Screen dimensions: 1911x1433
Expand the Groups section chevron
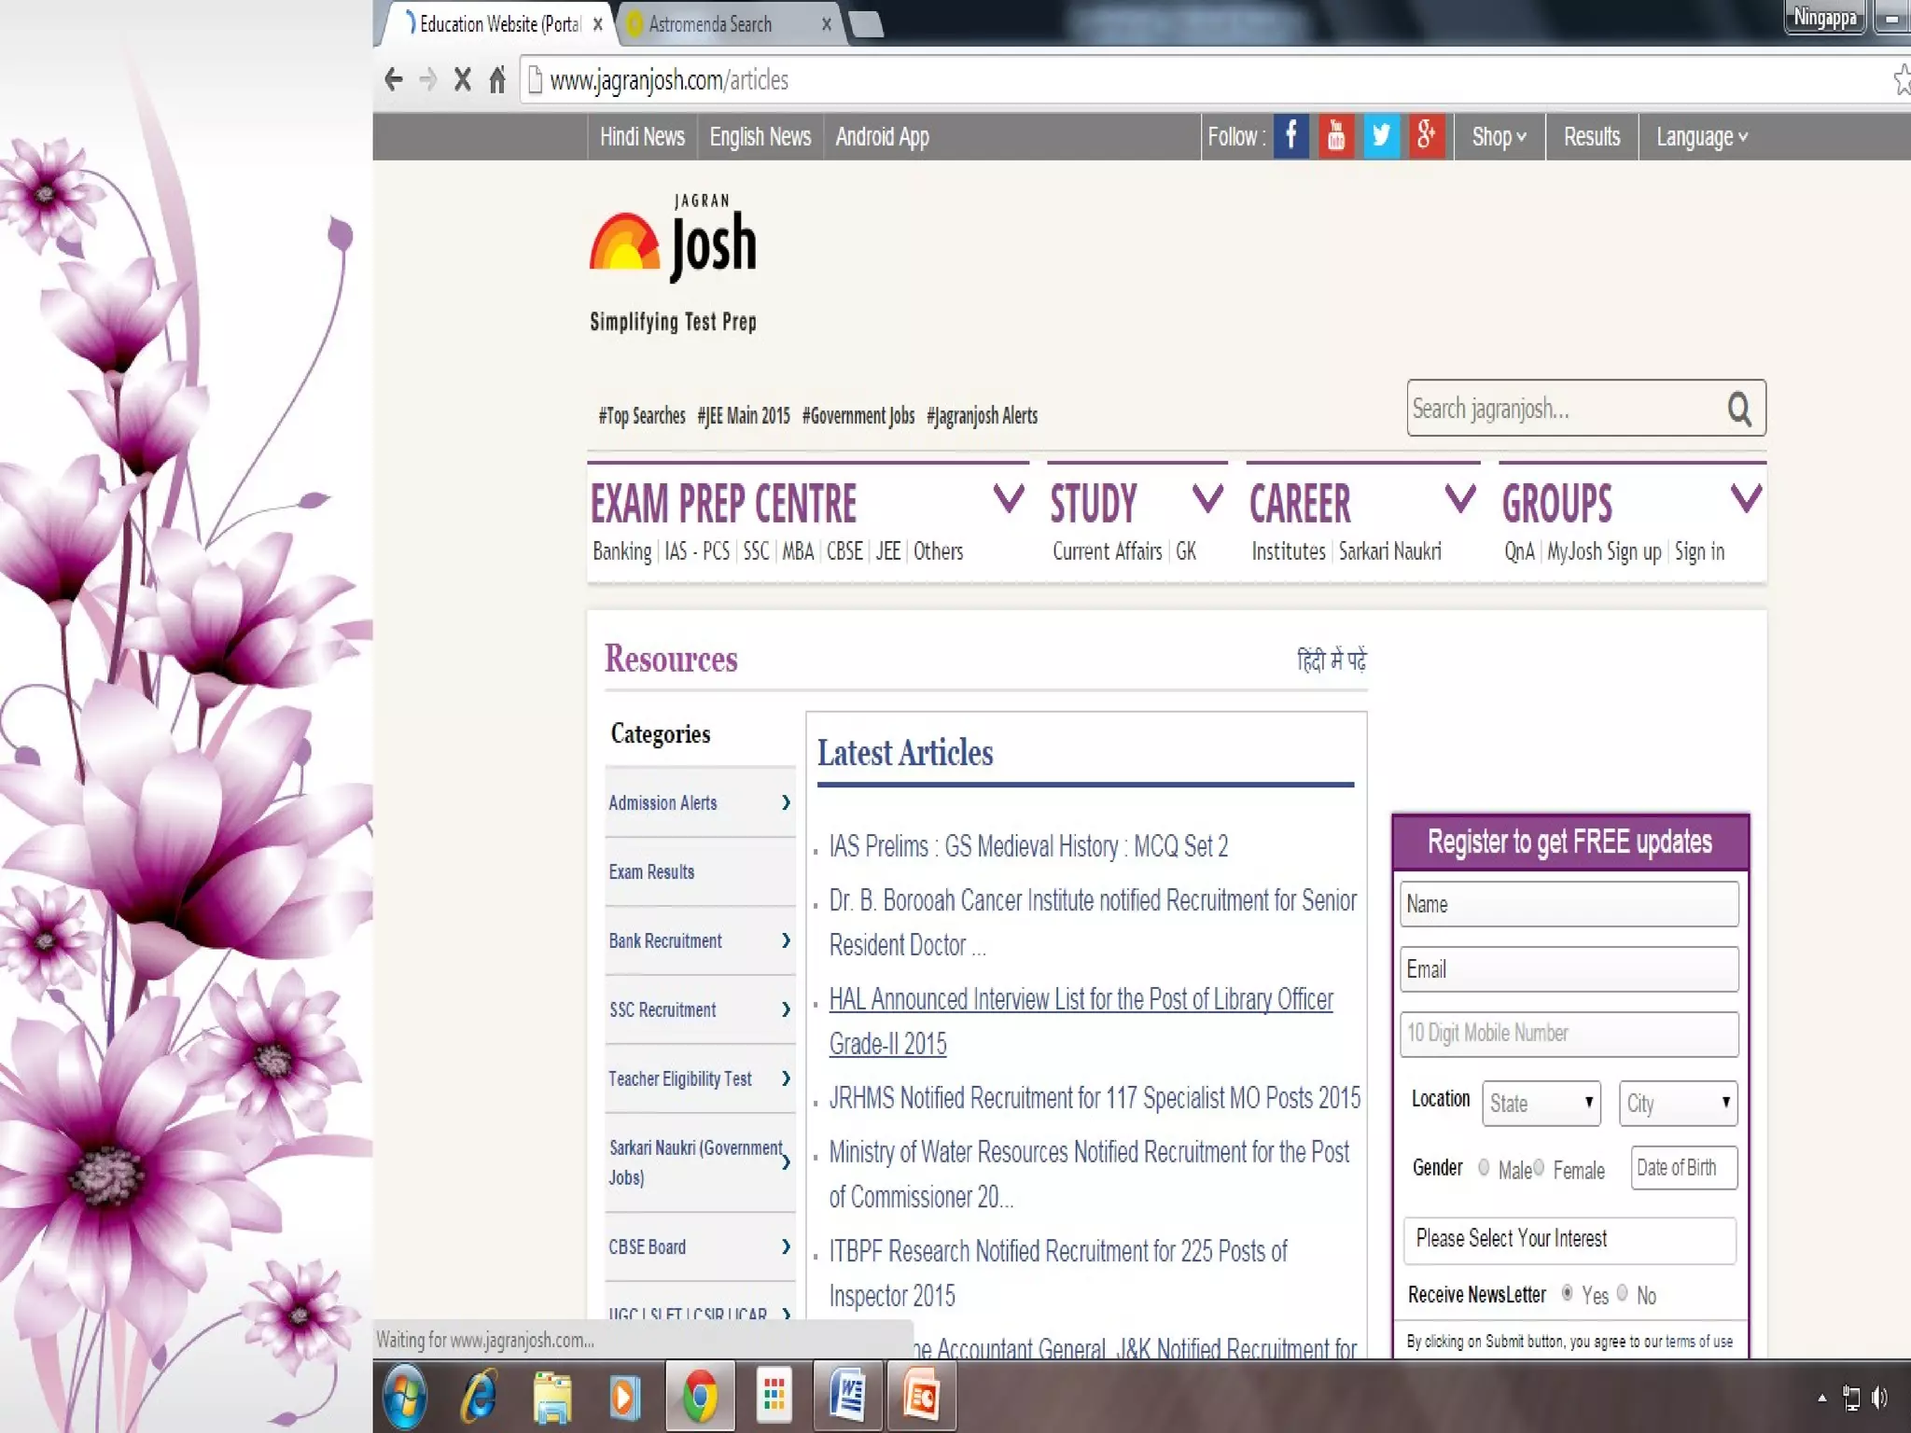(1746, 499)
